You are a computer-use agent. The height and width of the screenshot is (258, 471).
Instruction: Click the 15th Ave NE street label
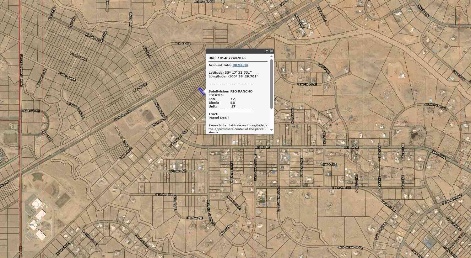point(194,218)
